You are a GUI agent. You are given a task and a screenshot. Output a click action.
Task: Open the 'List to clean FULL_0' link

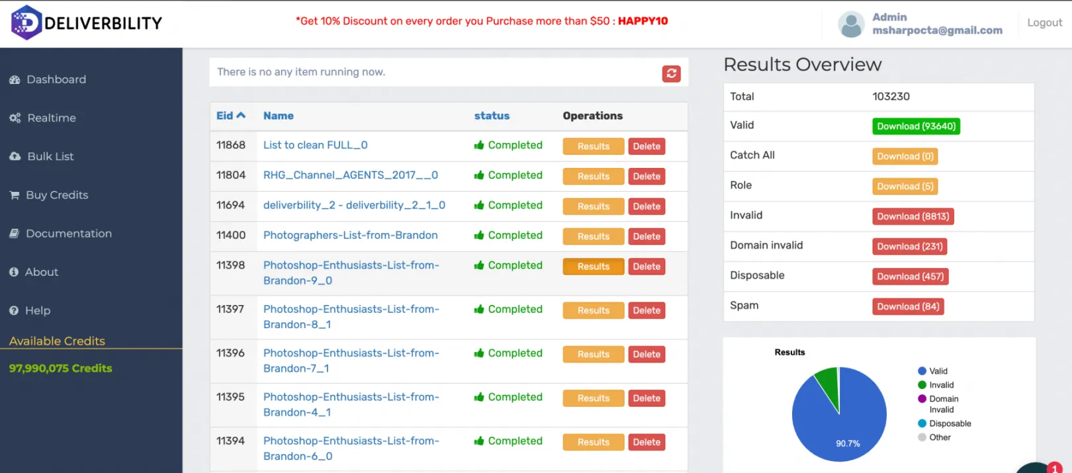315,145
